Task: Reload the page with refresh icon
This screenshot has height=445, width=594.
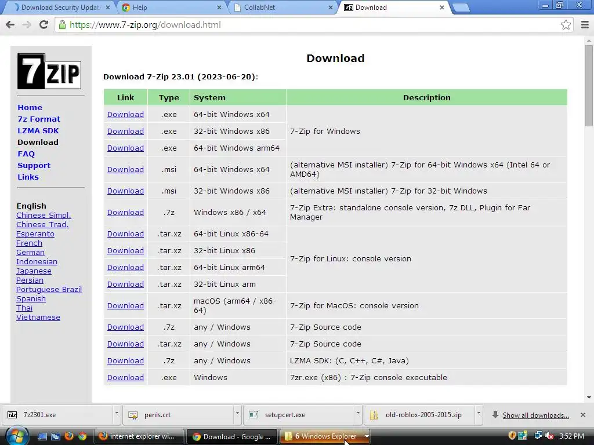Action: (x=44, y=24)
